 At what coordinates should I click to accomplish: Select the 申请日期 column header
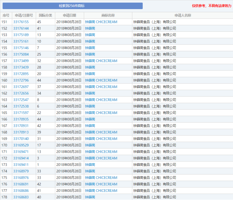tap(70, 15)
